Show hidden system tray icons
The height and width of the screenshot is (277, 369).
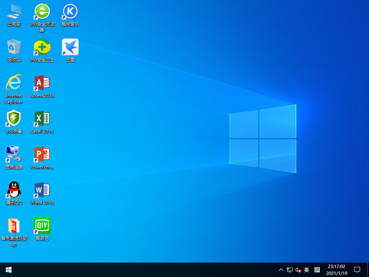click(x=281, y=270)
